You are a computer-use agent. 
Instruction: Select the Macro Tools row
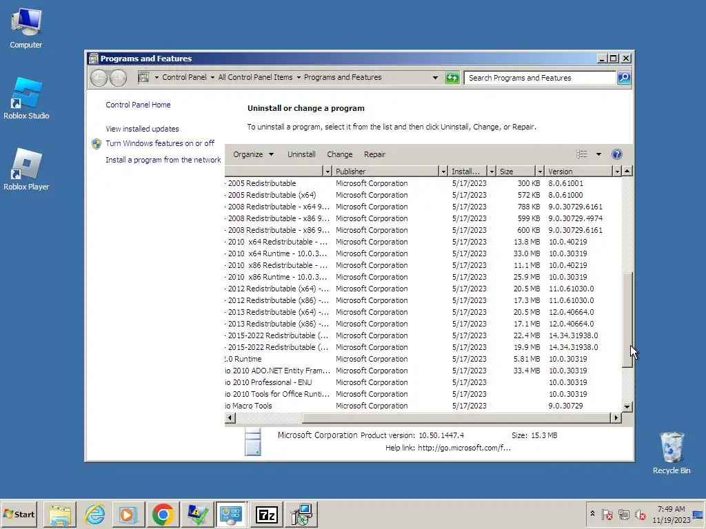pos(423,406)
